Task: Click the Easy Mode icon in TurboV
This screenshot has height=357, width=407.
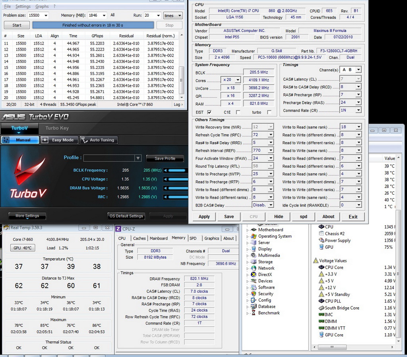Action: 45,140
